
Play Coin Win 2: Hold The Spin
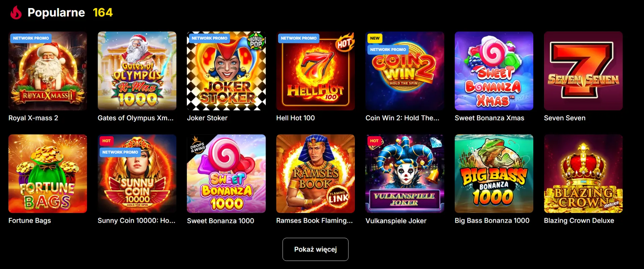[405, 71]
